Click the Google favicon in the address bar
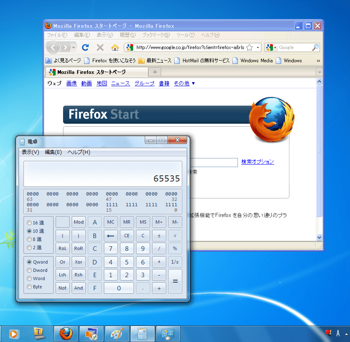Image resolution: width=350 pixels, height=342 pixels. [130, 47]
